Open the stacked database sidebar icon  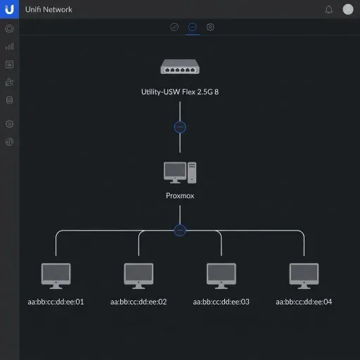click(9, 100)
